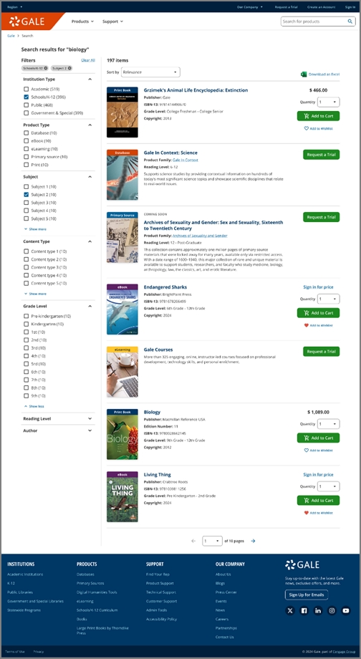Click the Gale logo in header

click(x=27, y=21)
